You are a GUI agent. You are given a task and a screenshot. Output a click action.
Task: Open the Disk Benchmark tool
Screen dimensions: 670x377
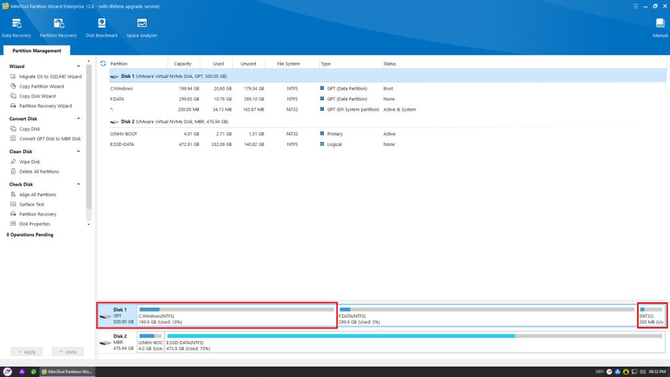[x=101, y=28]
